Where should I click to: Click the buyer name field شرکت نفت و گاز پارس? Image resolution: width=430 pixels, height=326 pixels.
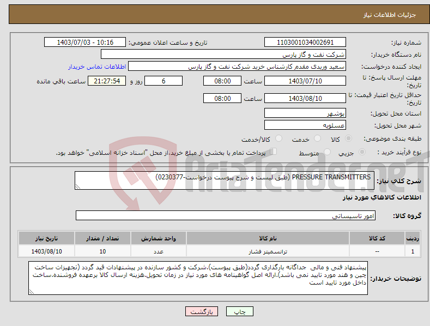pyautogui.click(x=223, y=55)
